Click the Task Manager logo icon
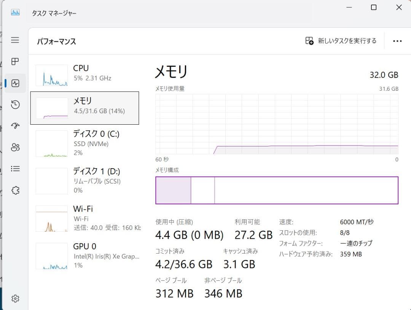The height and width of the screenshot is (310, 411). pyautogui.click(x=15, y=13)
